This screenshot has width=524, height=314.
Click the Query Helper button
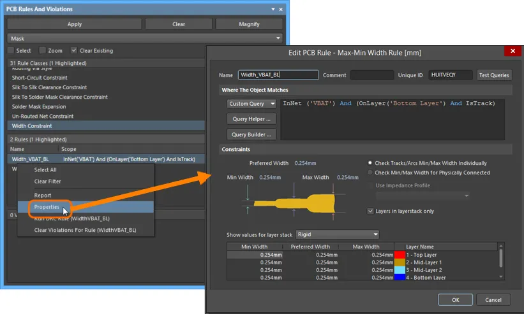[251, 119]
